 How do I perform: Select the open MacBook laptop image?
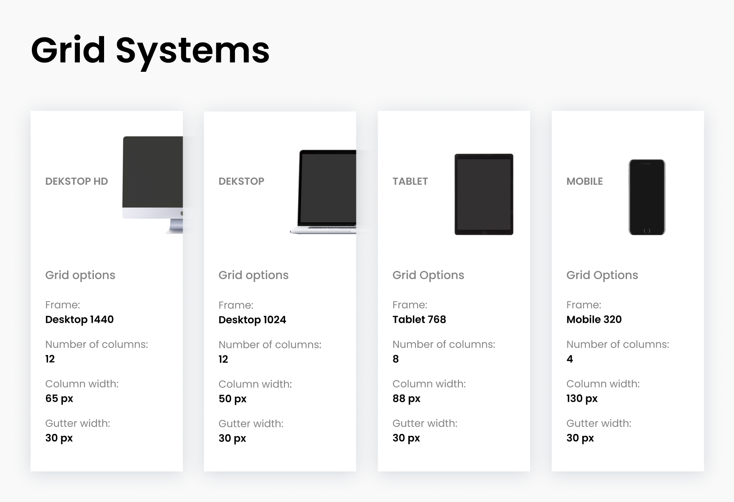point(327,191)
